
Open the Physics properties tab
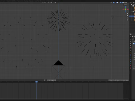(x=130, y=59)
